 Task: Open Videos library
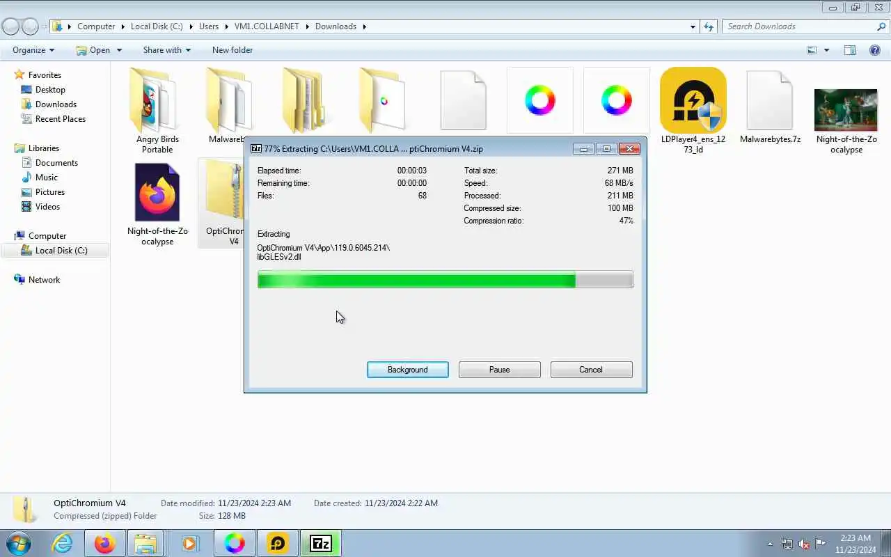coord(47,207)
